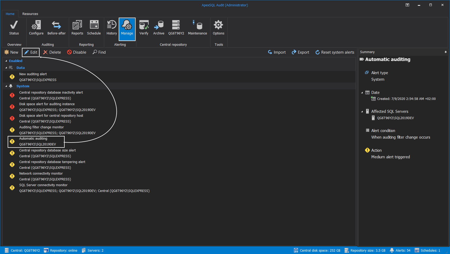Collapse Affected SQL Servers section
Viewport: 450px width, 254px height.
[x=362, y=111]
